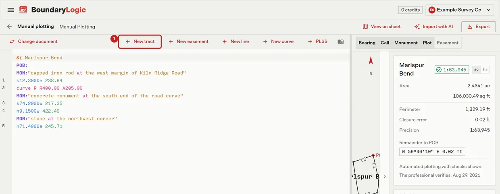
Task: Click the 'POB:' line in editor
Action: [x=22, y=65]
